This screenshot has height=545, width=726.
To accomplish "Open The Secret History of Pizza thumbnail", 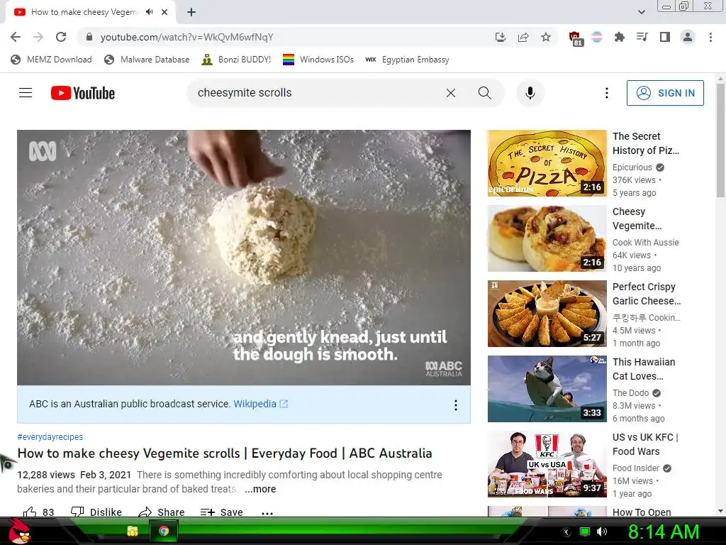I will click(x=547, y=163).
